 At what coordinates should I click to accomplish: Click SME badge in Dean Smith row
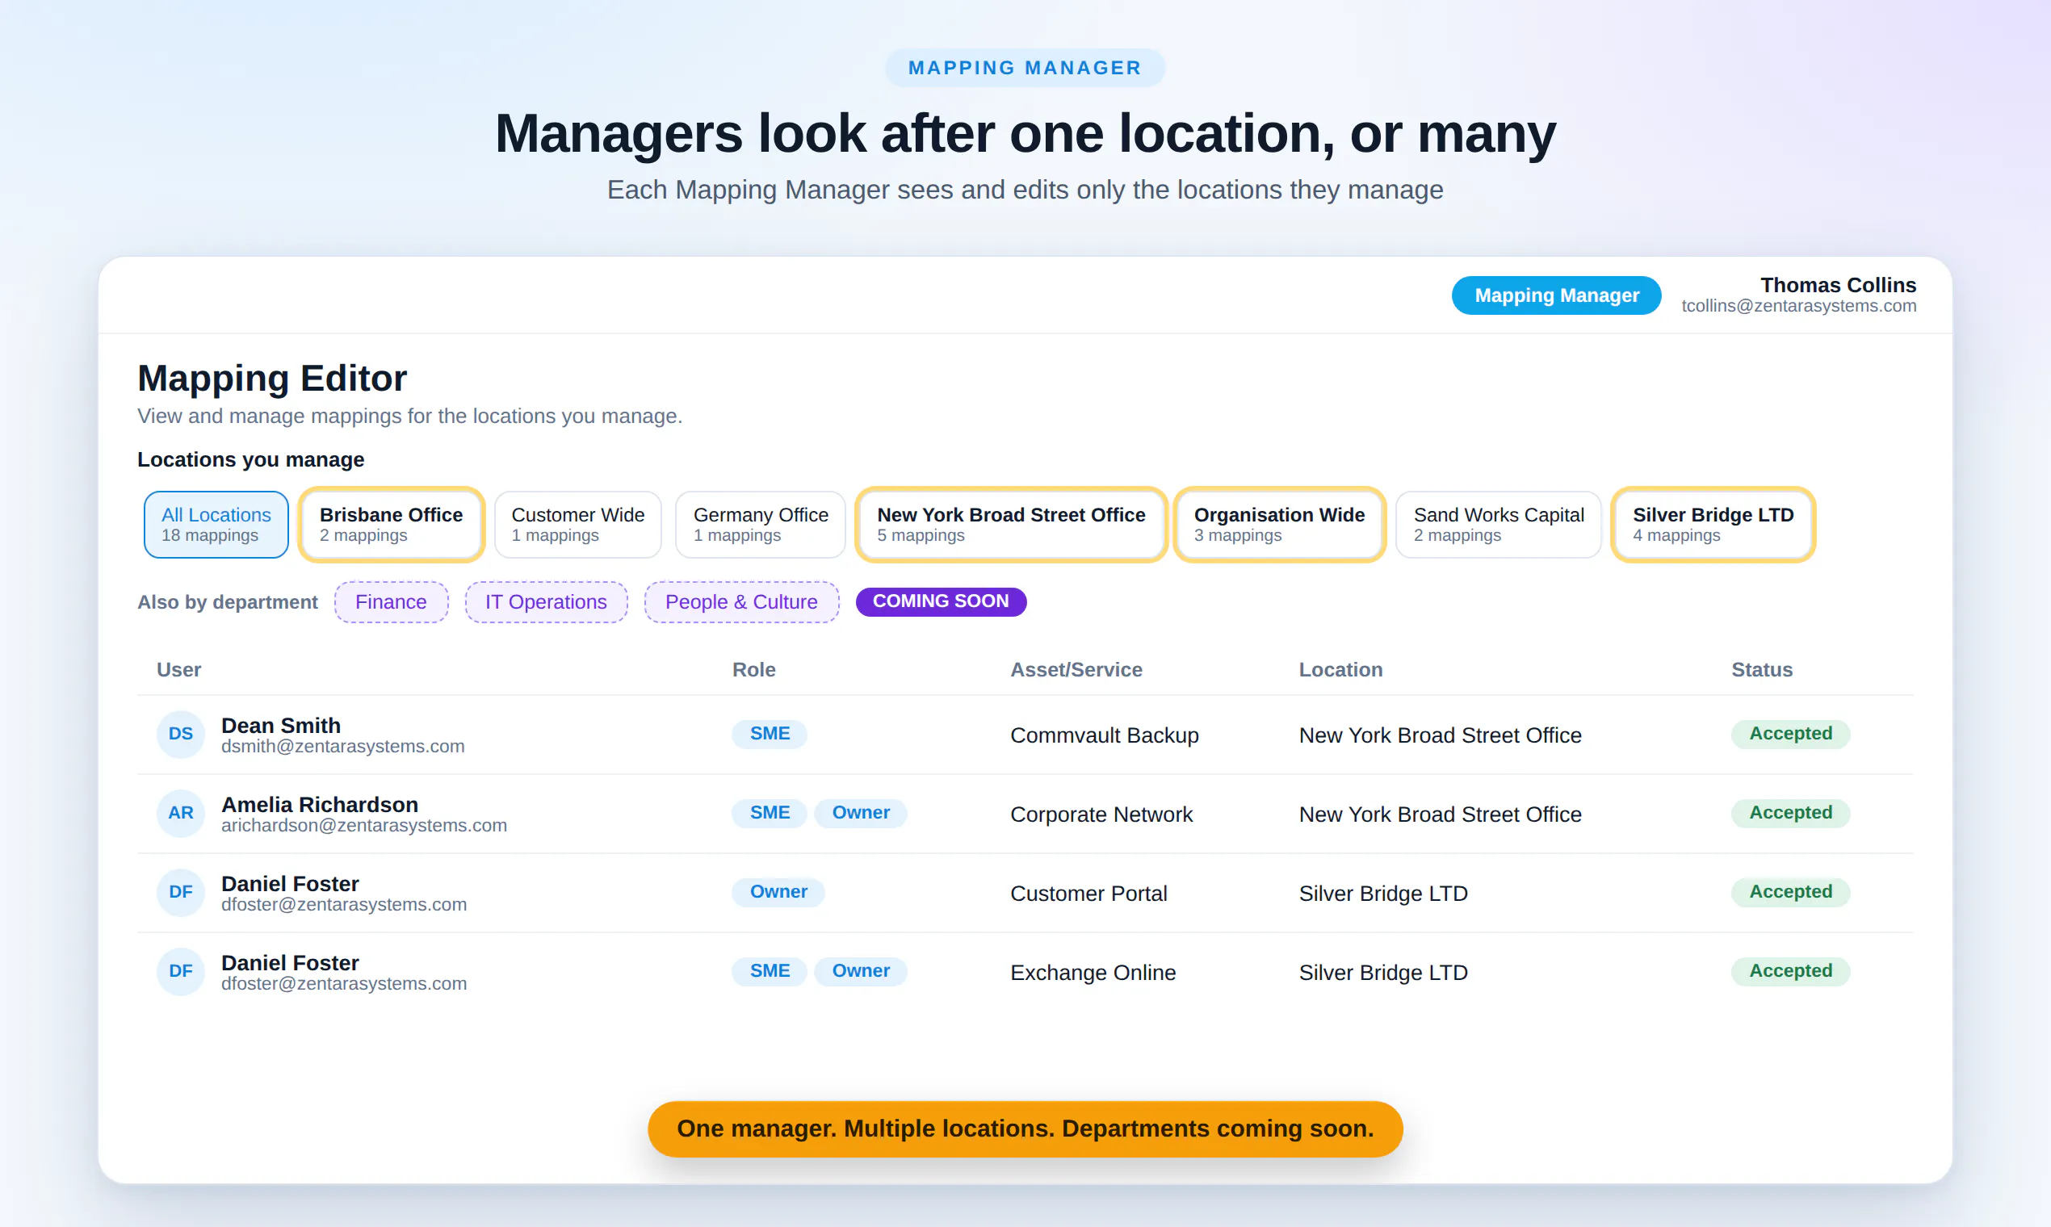(x=769, y=735)
